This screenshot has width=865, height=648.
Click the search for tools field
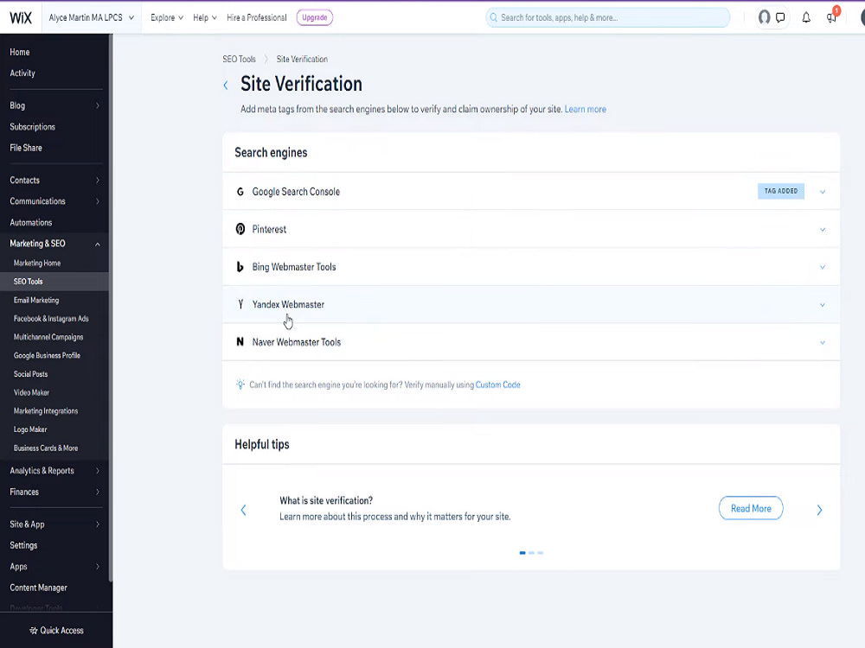(608, 17)
